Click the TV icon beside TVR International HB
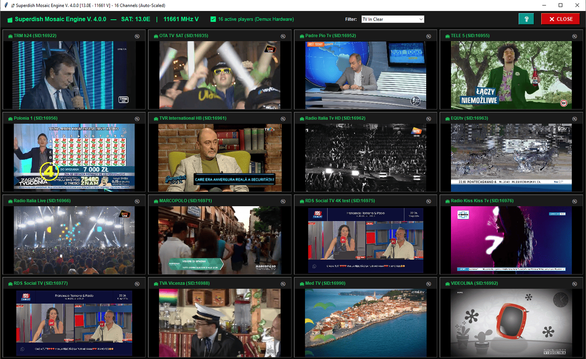Viewport: 586px width, 359px height. [156, 118]
